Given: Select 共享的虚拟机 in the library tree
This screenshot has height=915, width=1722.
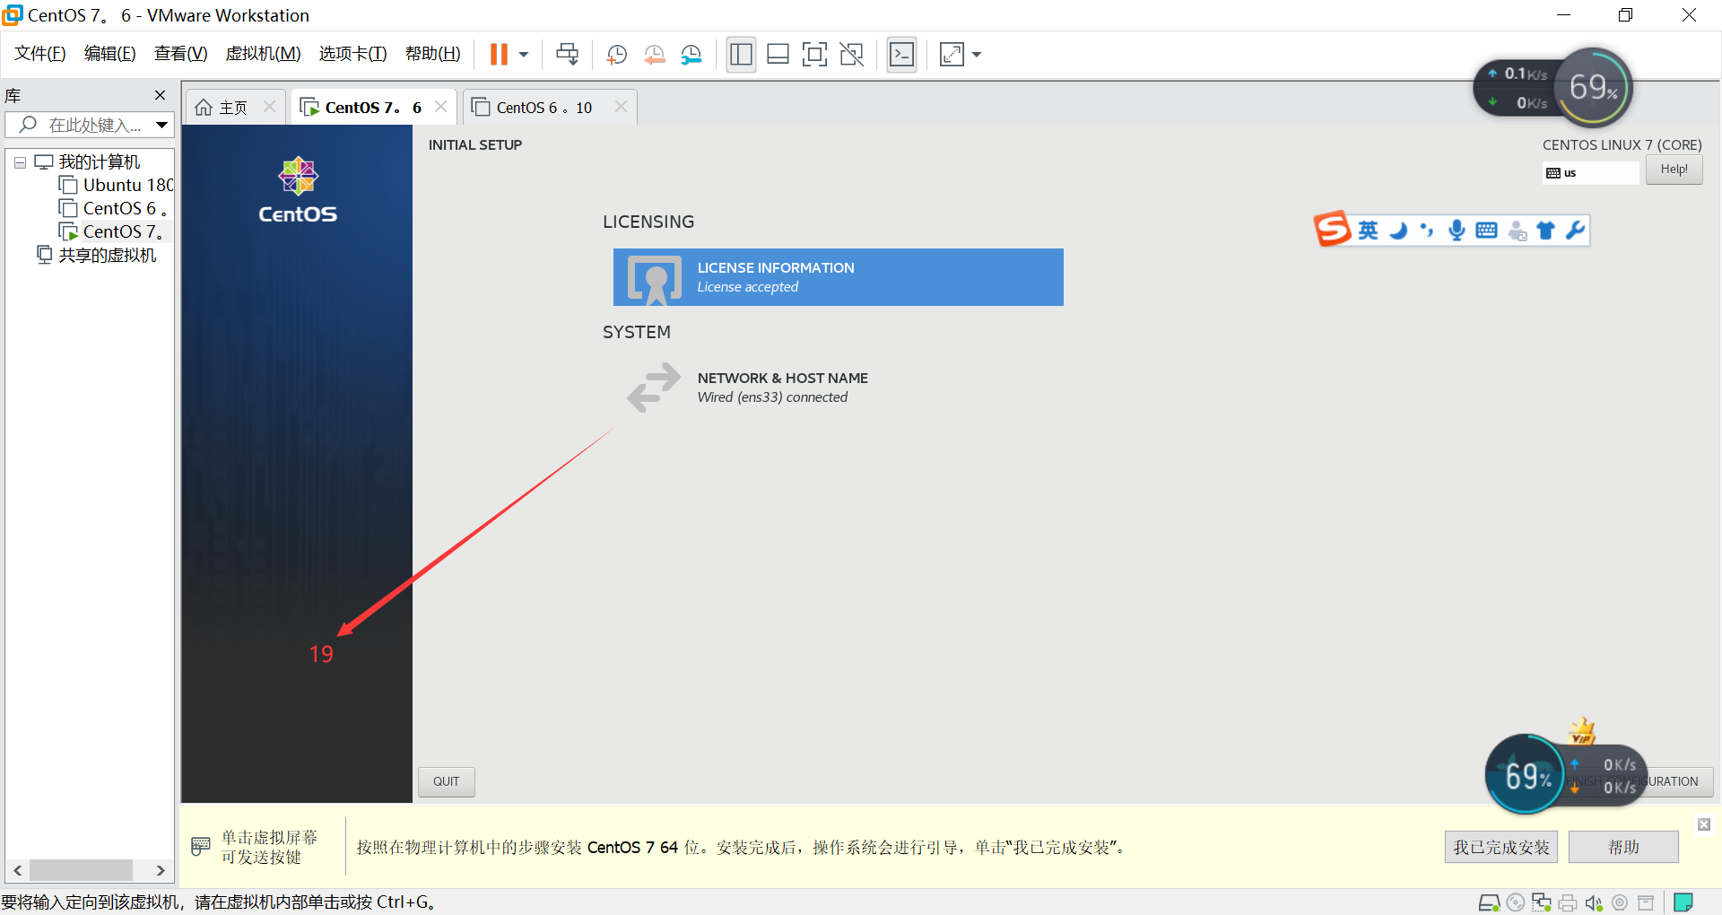Looking at the screenshot, I should click(97, 256).
